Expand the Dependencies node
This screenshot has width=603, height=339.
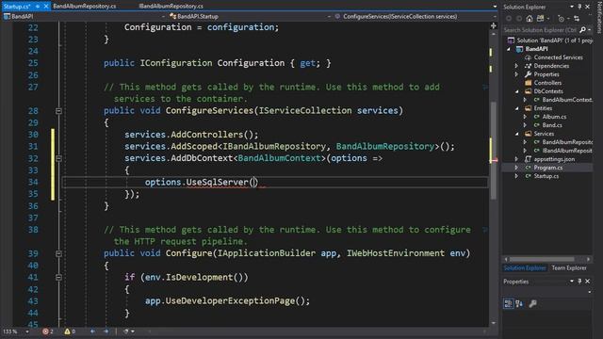[x=516, y=66]
